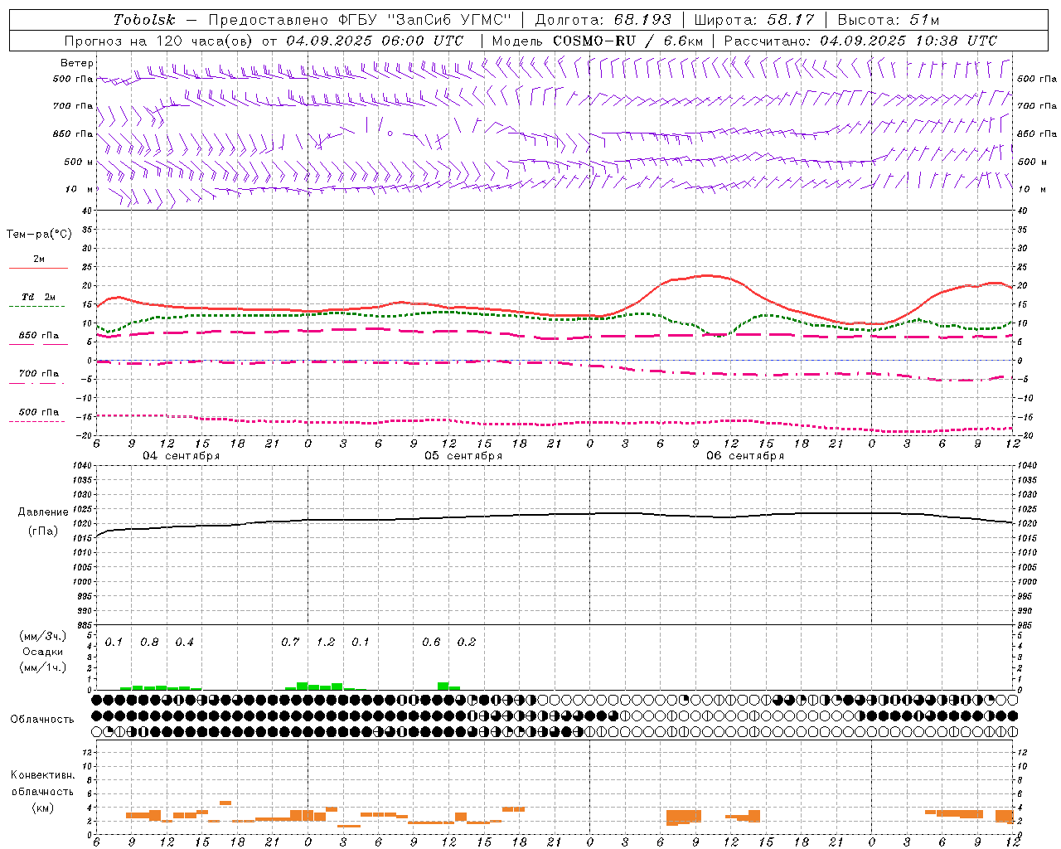Click the '2м' temperature legend entry
The height and width of the screenshot is (849, 1061).
coord(39,260)
